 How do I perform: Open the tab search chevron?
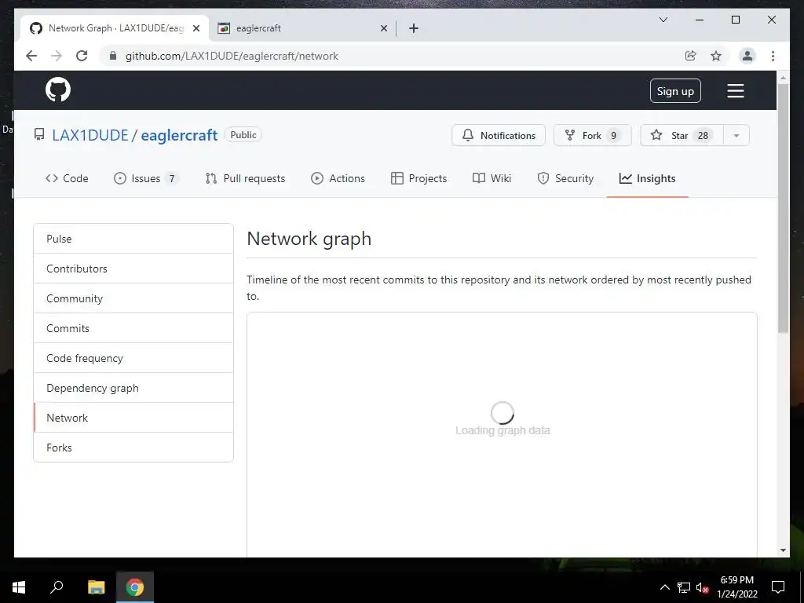(x=663, y=20)
